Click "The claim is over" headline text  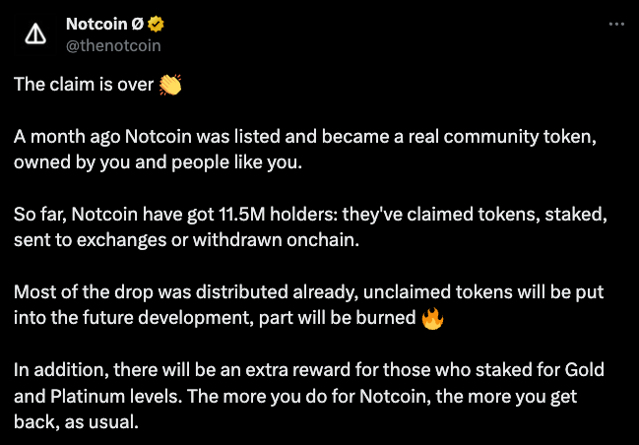(84, 85)
